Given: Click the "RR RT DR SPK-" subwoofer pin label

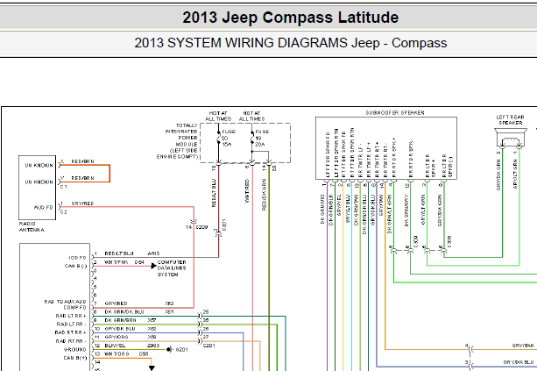Looking at the screenshot, I should click(x=411, y=158).
